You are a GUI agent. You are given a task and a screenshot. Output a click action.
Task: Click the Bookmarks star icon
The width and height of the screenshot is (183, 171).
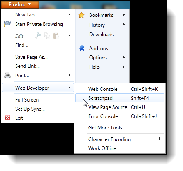click(x=81, y=15)
